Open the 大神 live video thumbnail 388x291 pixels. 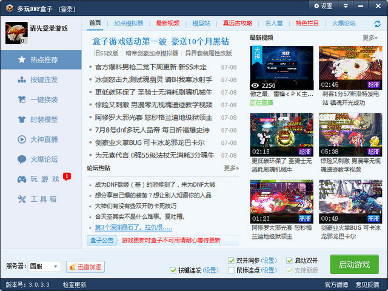tap(281, 68)
